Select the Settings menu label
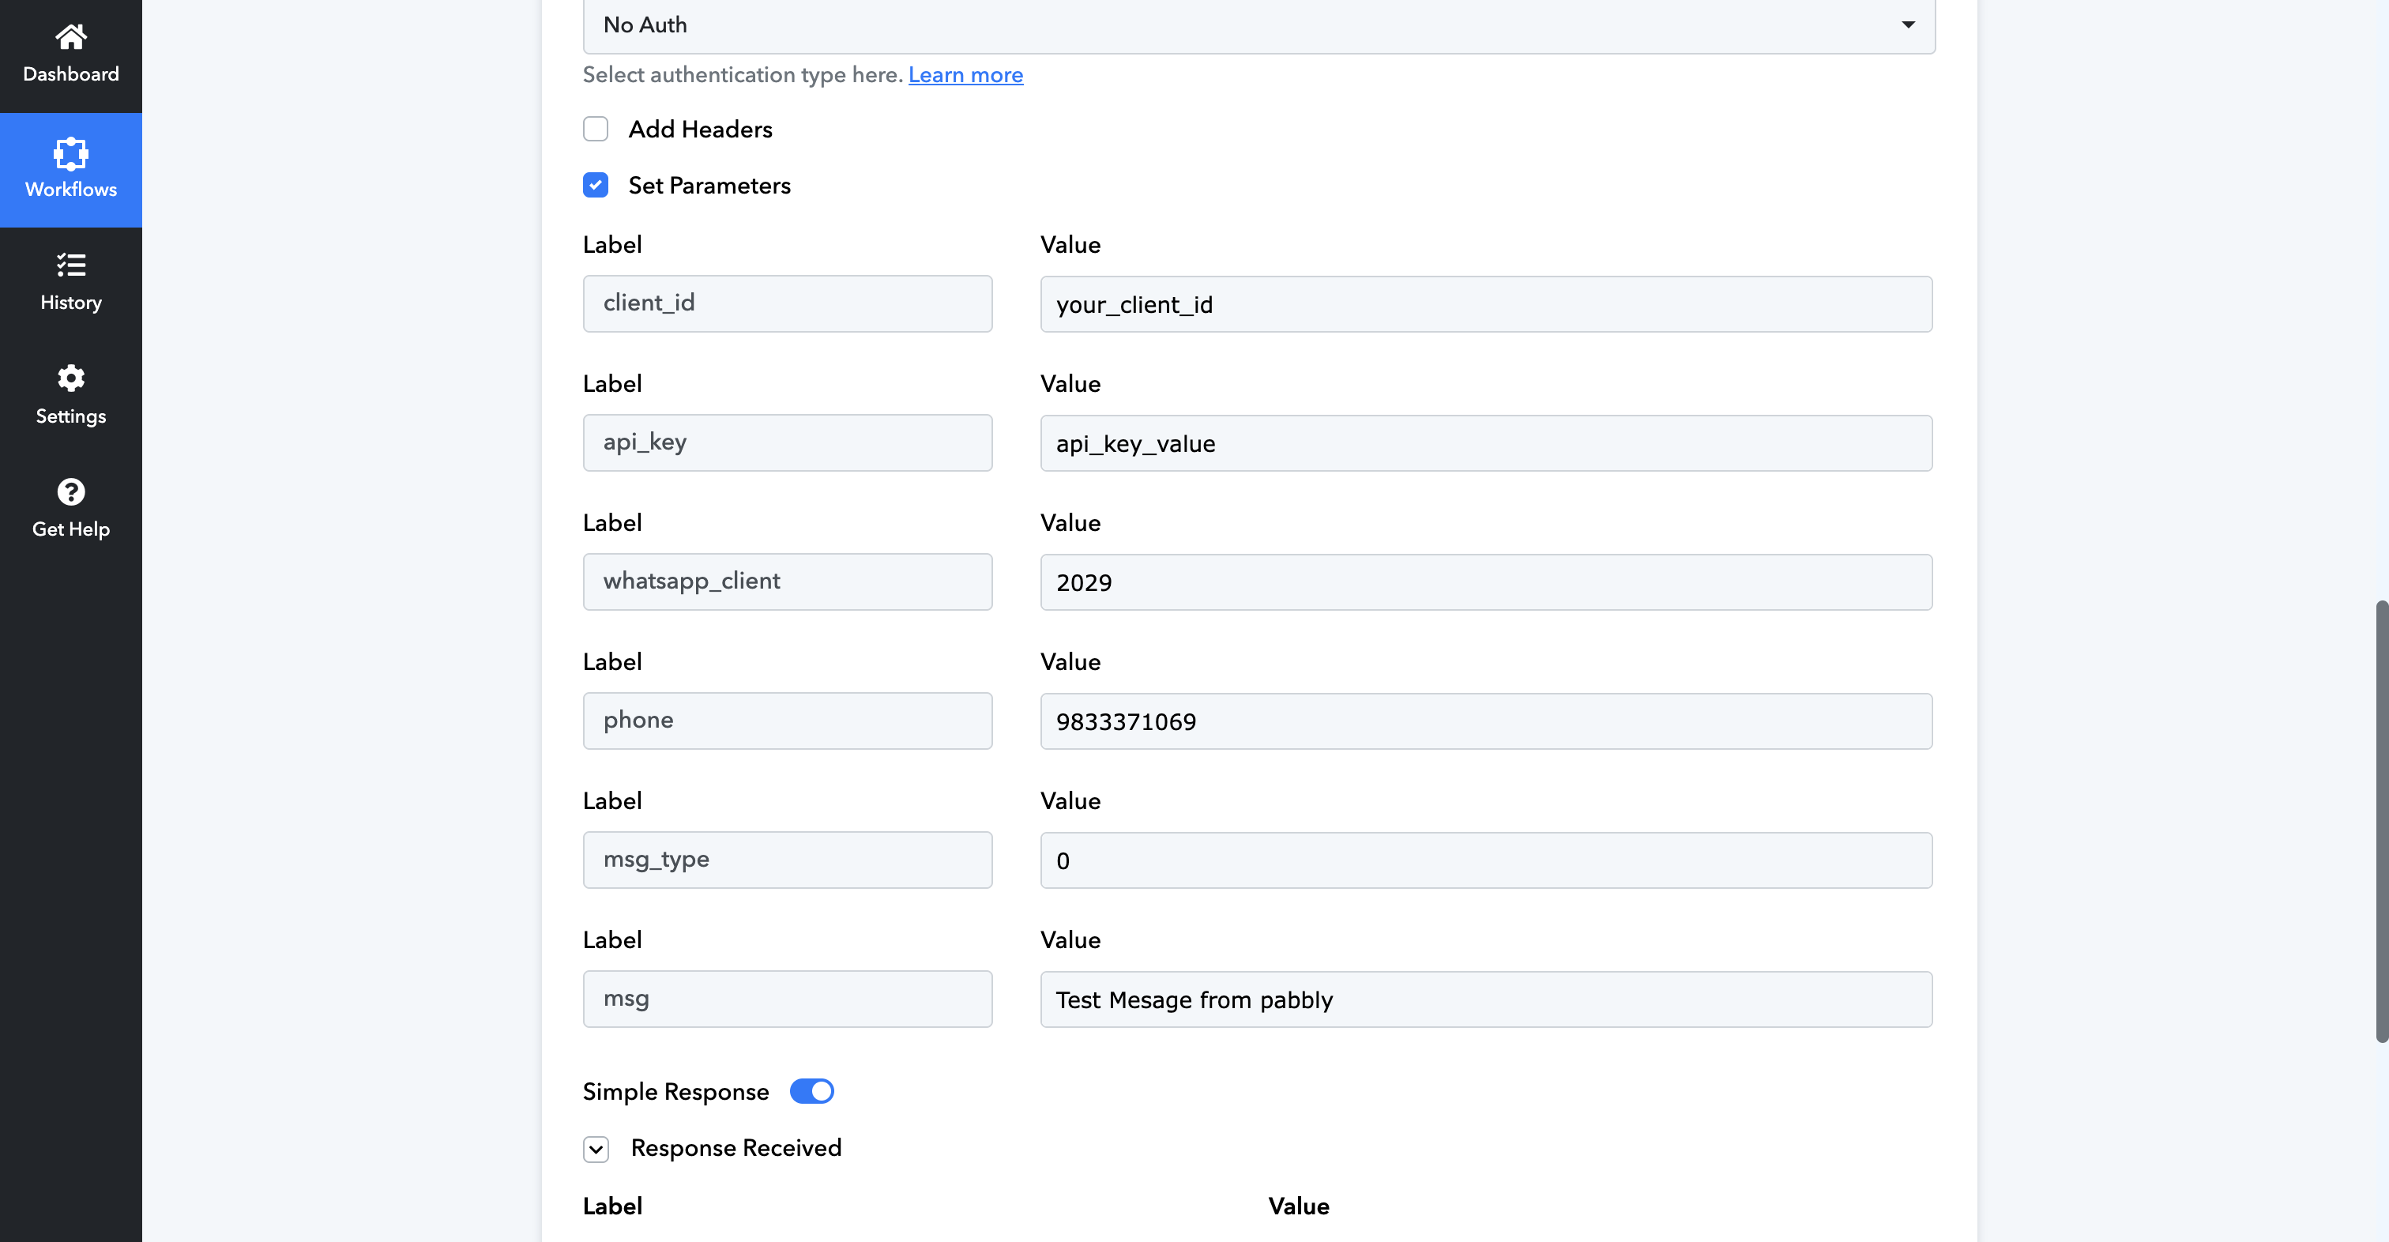The height and width of the screenshot is (1242, 2389). 70,416
